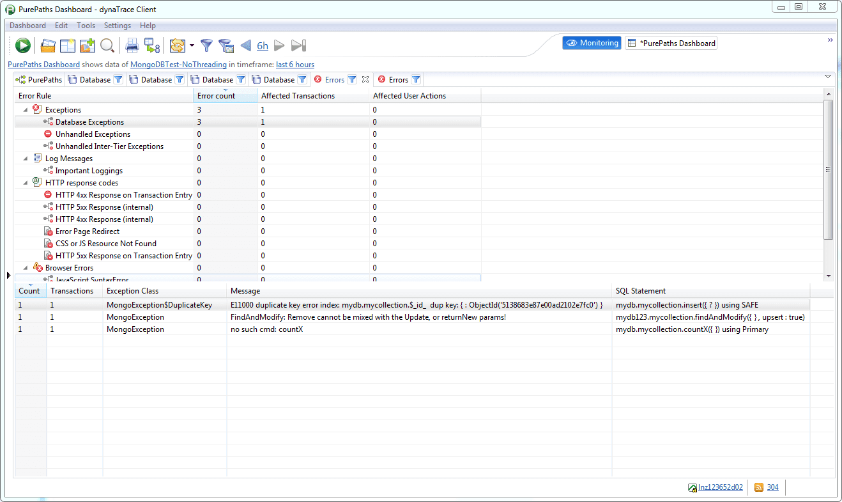Image resolution: width=842 pixels, height=502 pixels.
Task: Click the blue back arrow for the previous timeframe
Action: point(245,45)
